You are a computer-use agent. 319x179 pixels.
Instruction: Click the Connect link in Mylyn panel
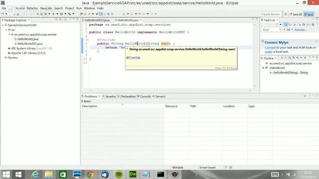tap(270, 48)
